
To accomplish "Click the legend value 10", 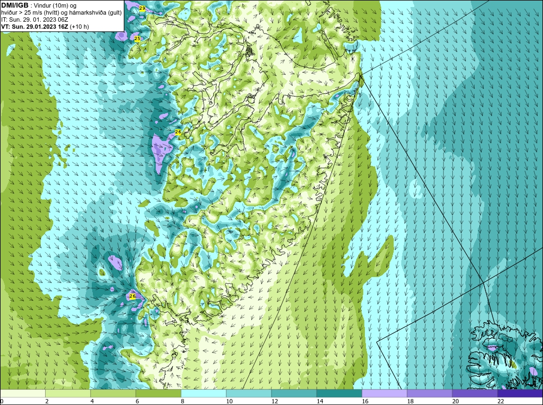I will [230, 401].
